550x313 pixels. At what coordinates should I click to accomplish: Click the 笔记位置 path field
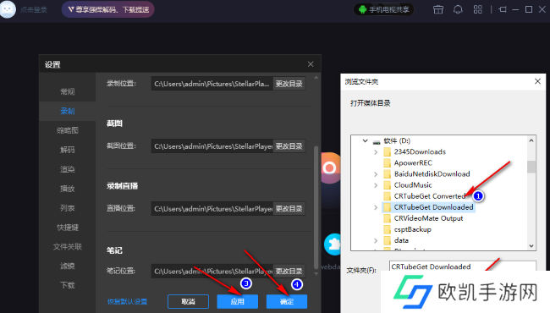212,271
